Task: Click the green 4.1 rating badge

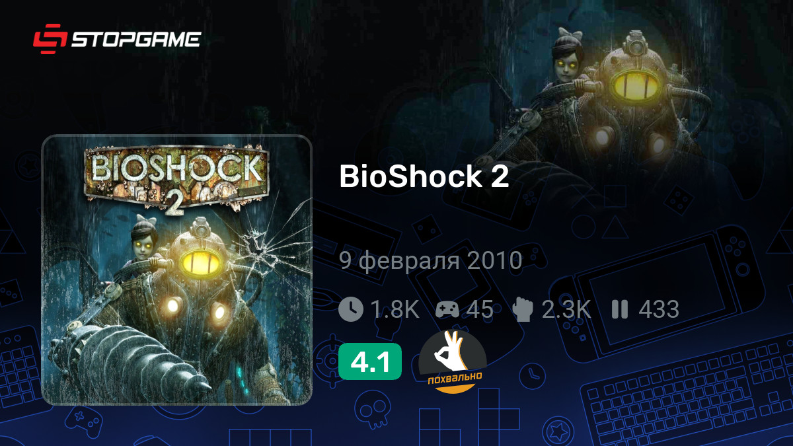Action: point(370,361)
